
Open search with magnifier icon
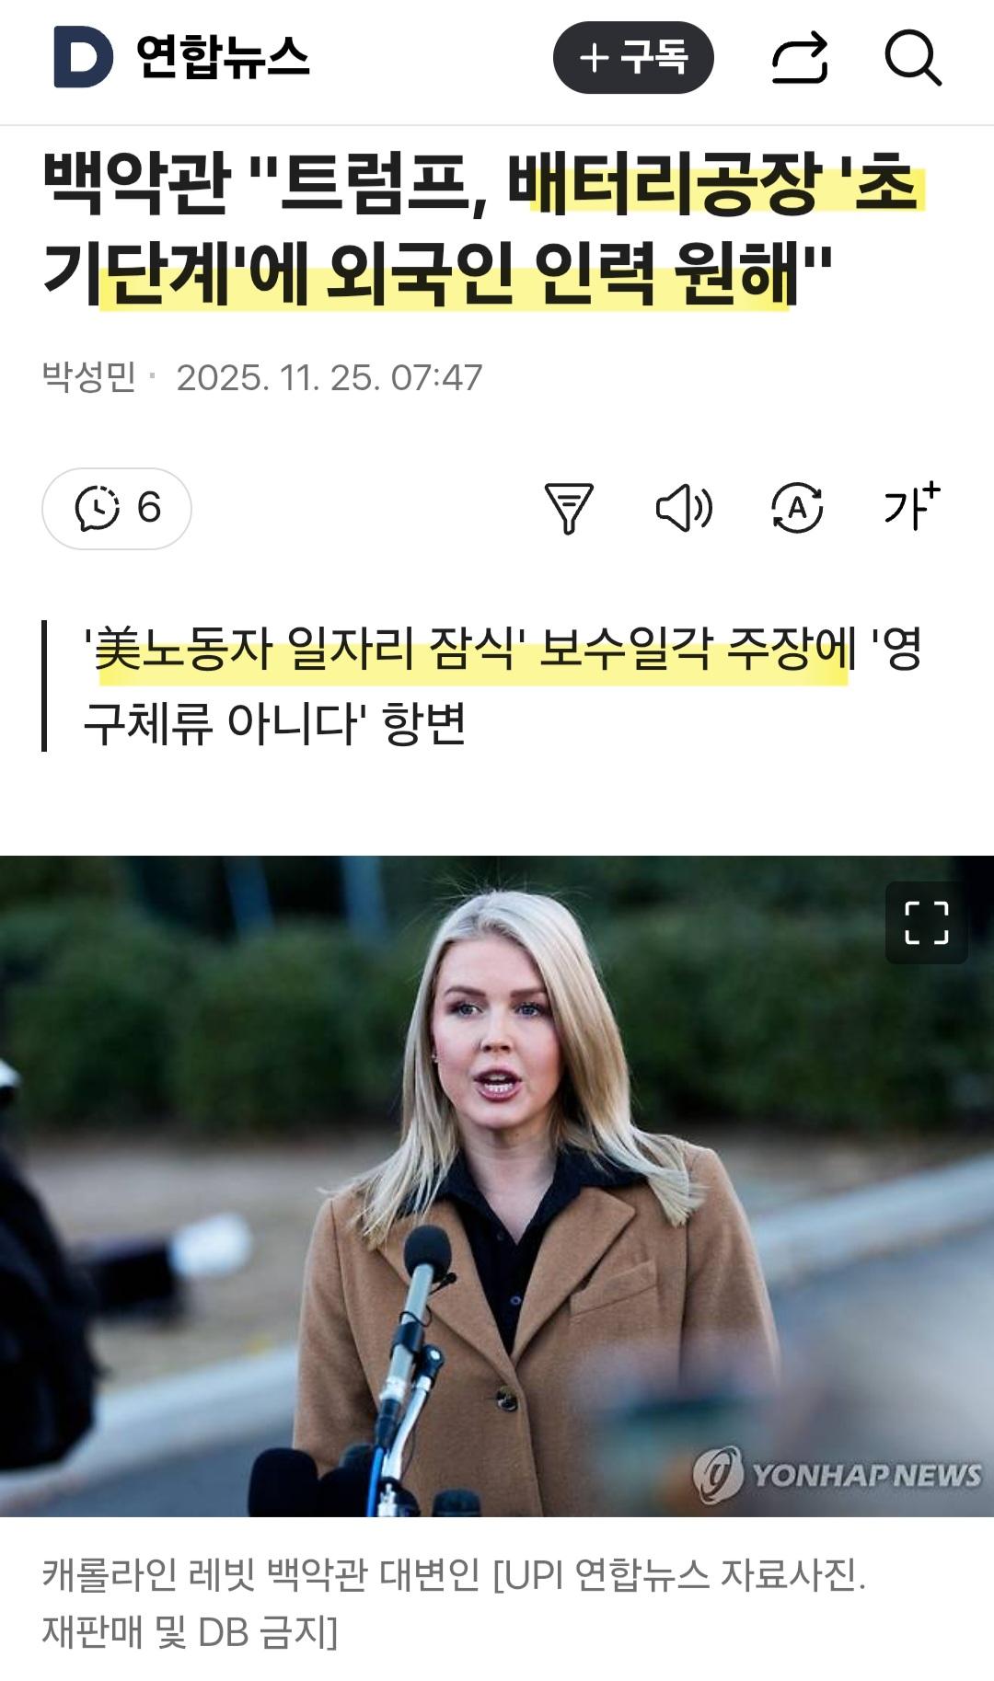(913, 58)
